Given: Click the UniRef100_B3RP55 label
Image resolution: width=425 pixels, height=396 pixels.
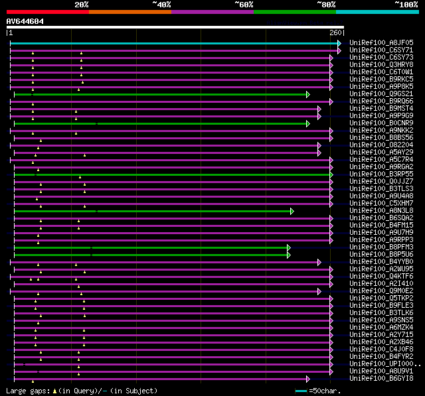Looking at the screenshot, I should (381, 174).
